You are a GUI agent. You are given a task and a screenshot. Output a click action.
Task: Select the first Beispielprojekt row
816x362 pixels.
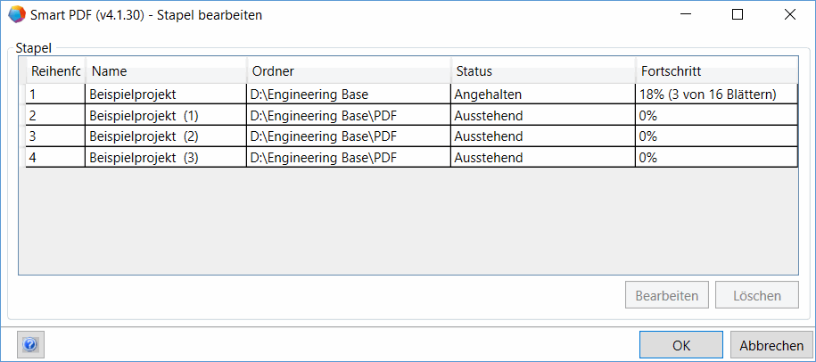133,94
